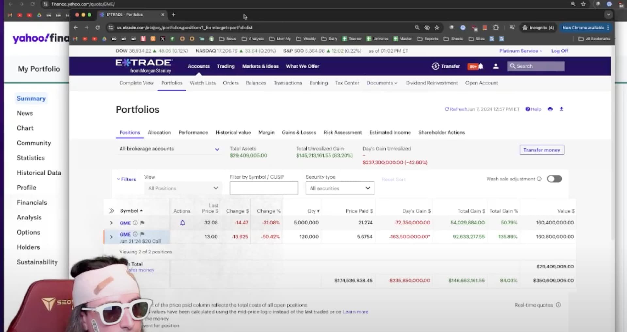The width and height of the screenshot is (627, 332).
Task: Click the E*TRADE address bar URL
Action: click(185, 28)
